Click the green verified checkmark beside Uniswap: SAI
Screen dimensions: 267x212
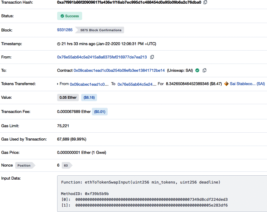[x=197, y=70]
